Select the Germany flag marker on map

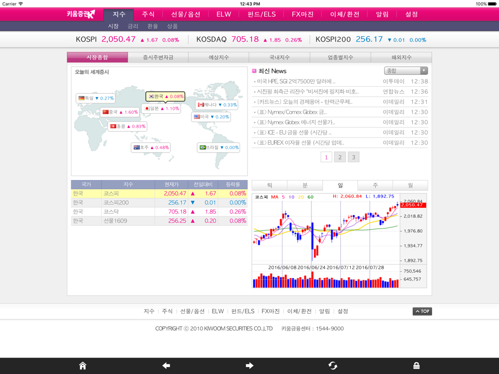tap(96, 98)
